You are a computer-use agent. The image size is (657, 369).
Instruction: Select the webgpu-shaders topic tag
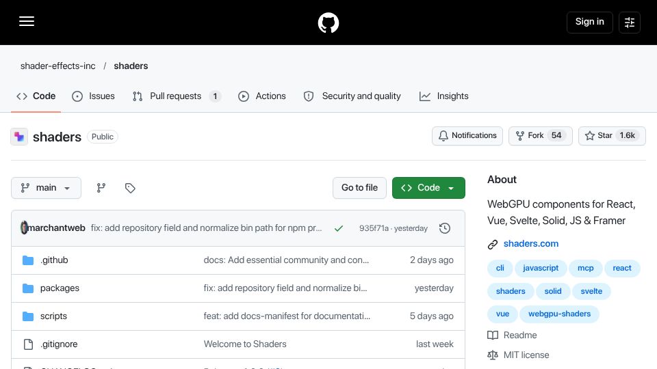559,314
